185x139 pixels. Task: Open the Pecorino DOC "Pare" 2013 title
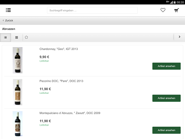point(61,81)
